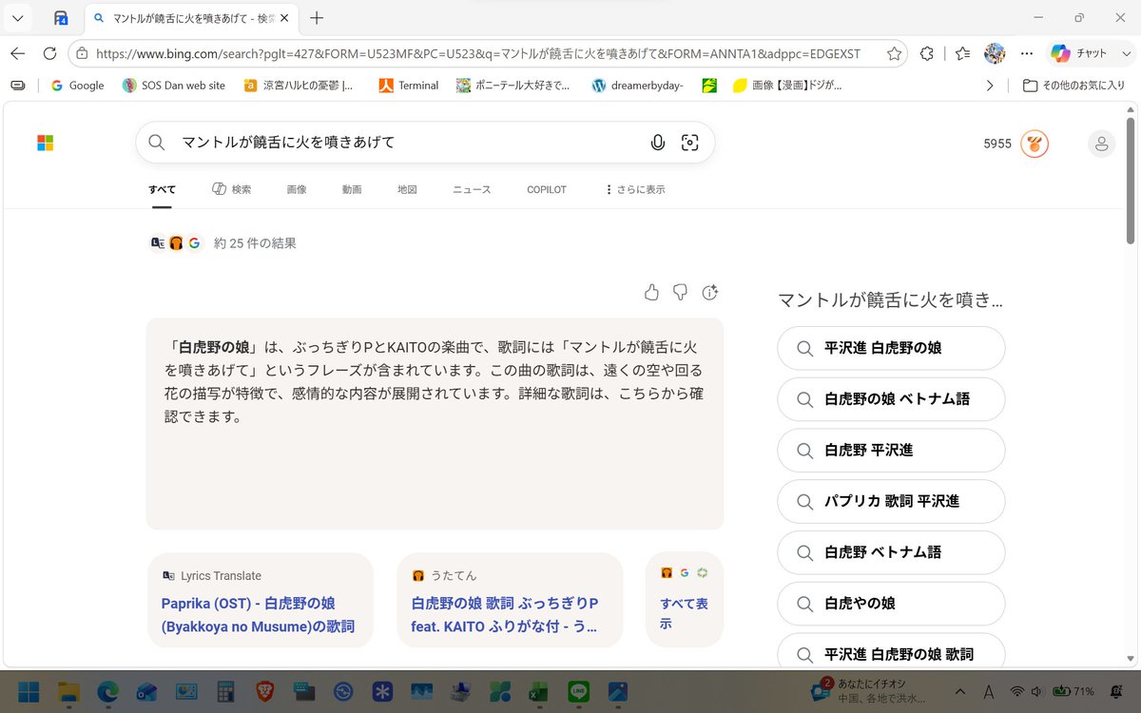Click the battery 71% indicator
Viewport: 1141px width, 713px height.
1073,691
